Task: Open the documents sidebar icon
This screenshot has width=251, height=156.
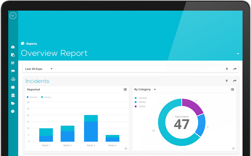Action: pyautogui.click(x=13, y=55)
